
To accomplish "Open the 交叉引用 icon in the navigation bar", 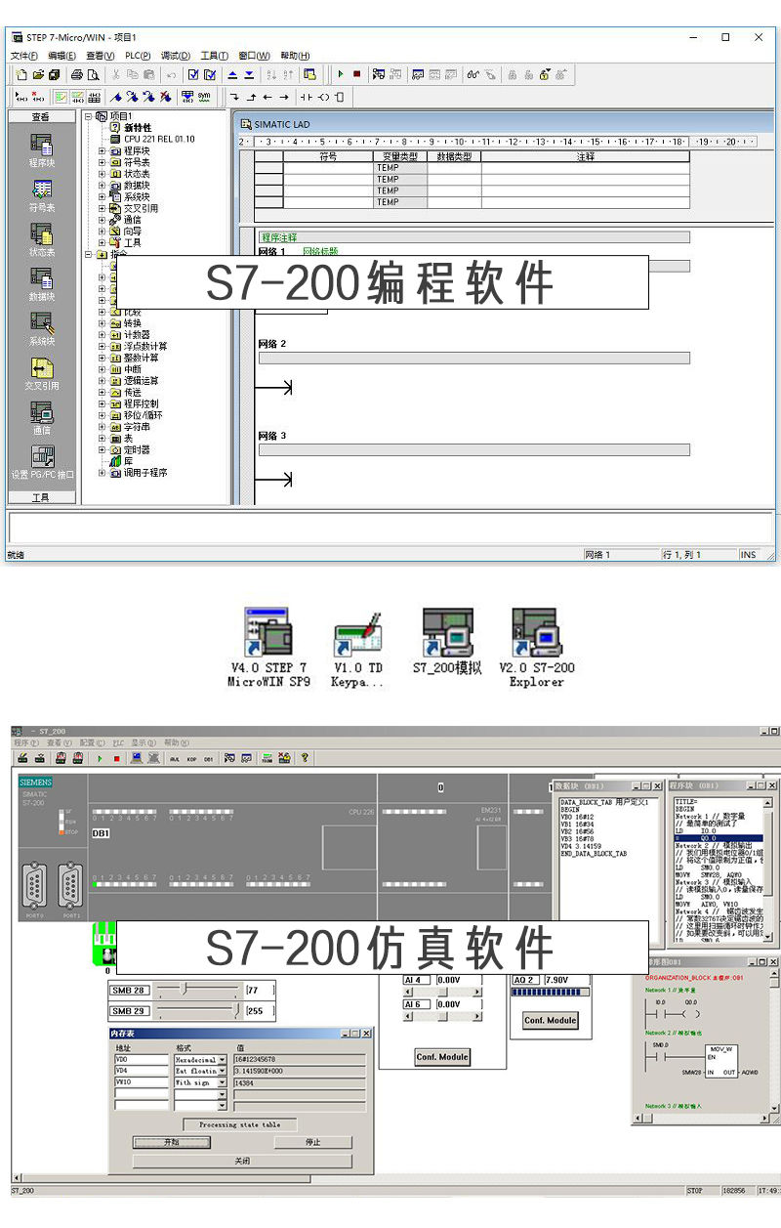I will [41, 368].
